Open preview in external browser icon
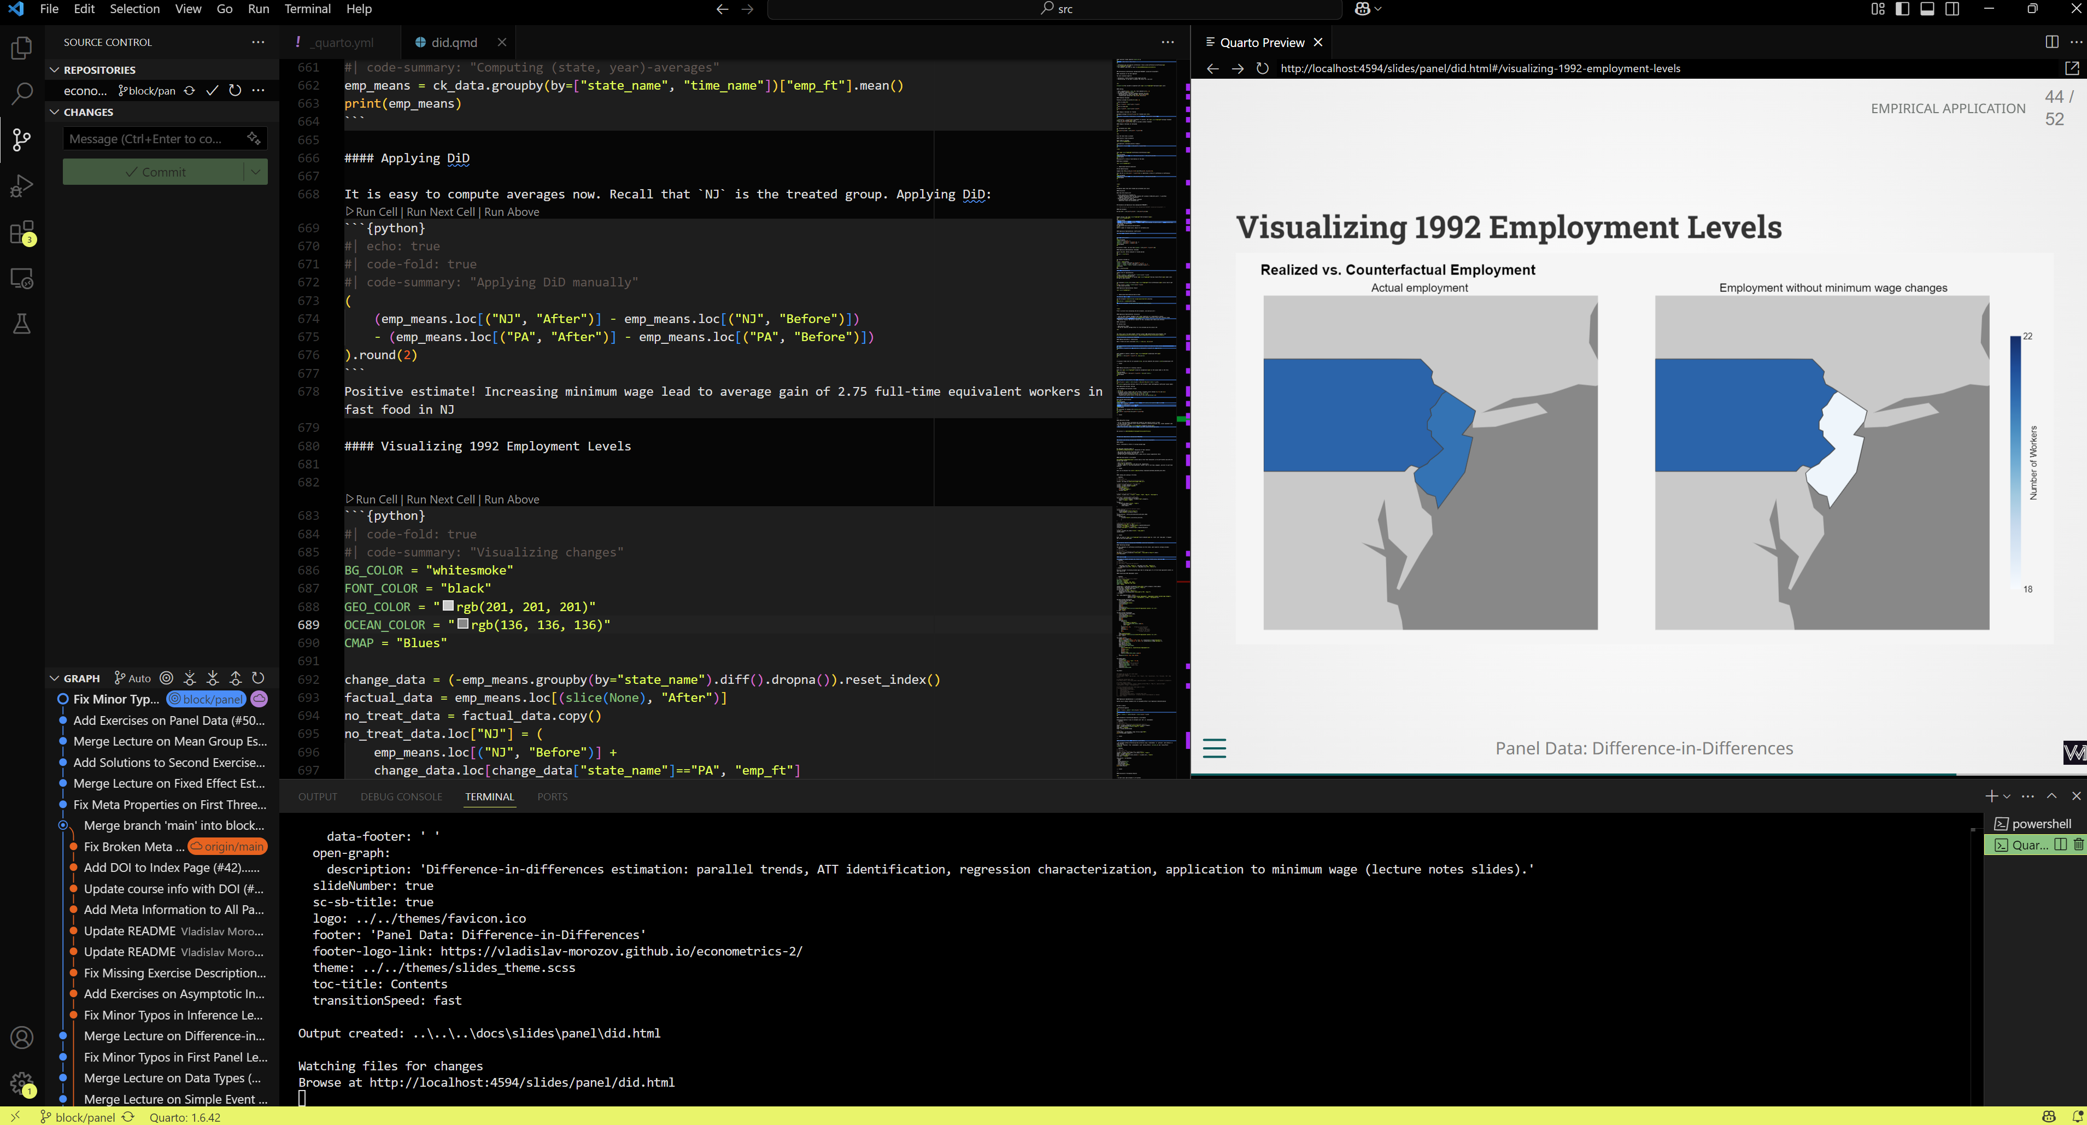Screen dimensions: 2087x1125 (x=2072, y=69)
